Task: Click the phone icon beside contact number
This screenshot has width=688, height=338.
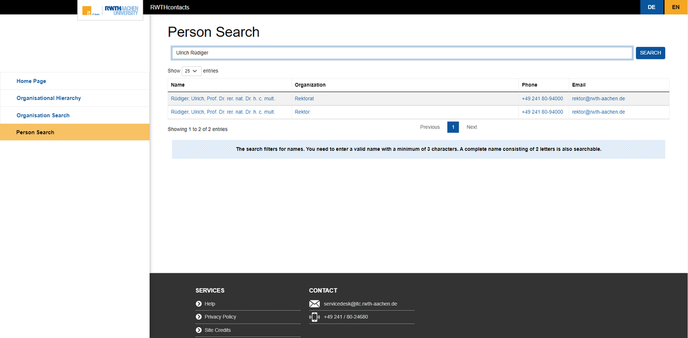Action: (314, 317)
